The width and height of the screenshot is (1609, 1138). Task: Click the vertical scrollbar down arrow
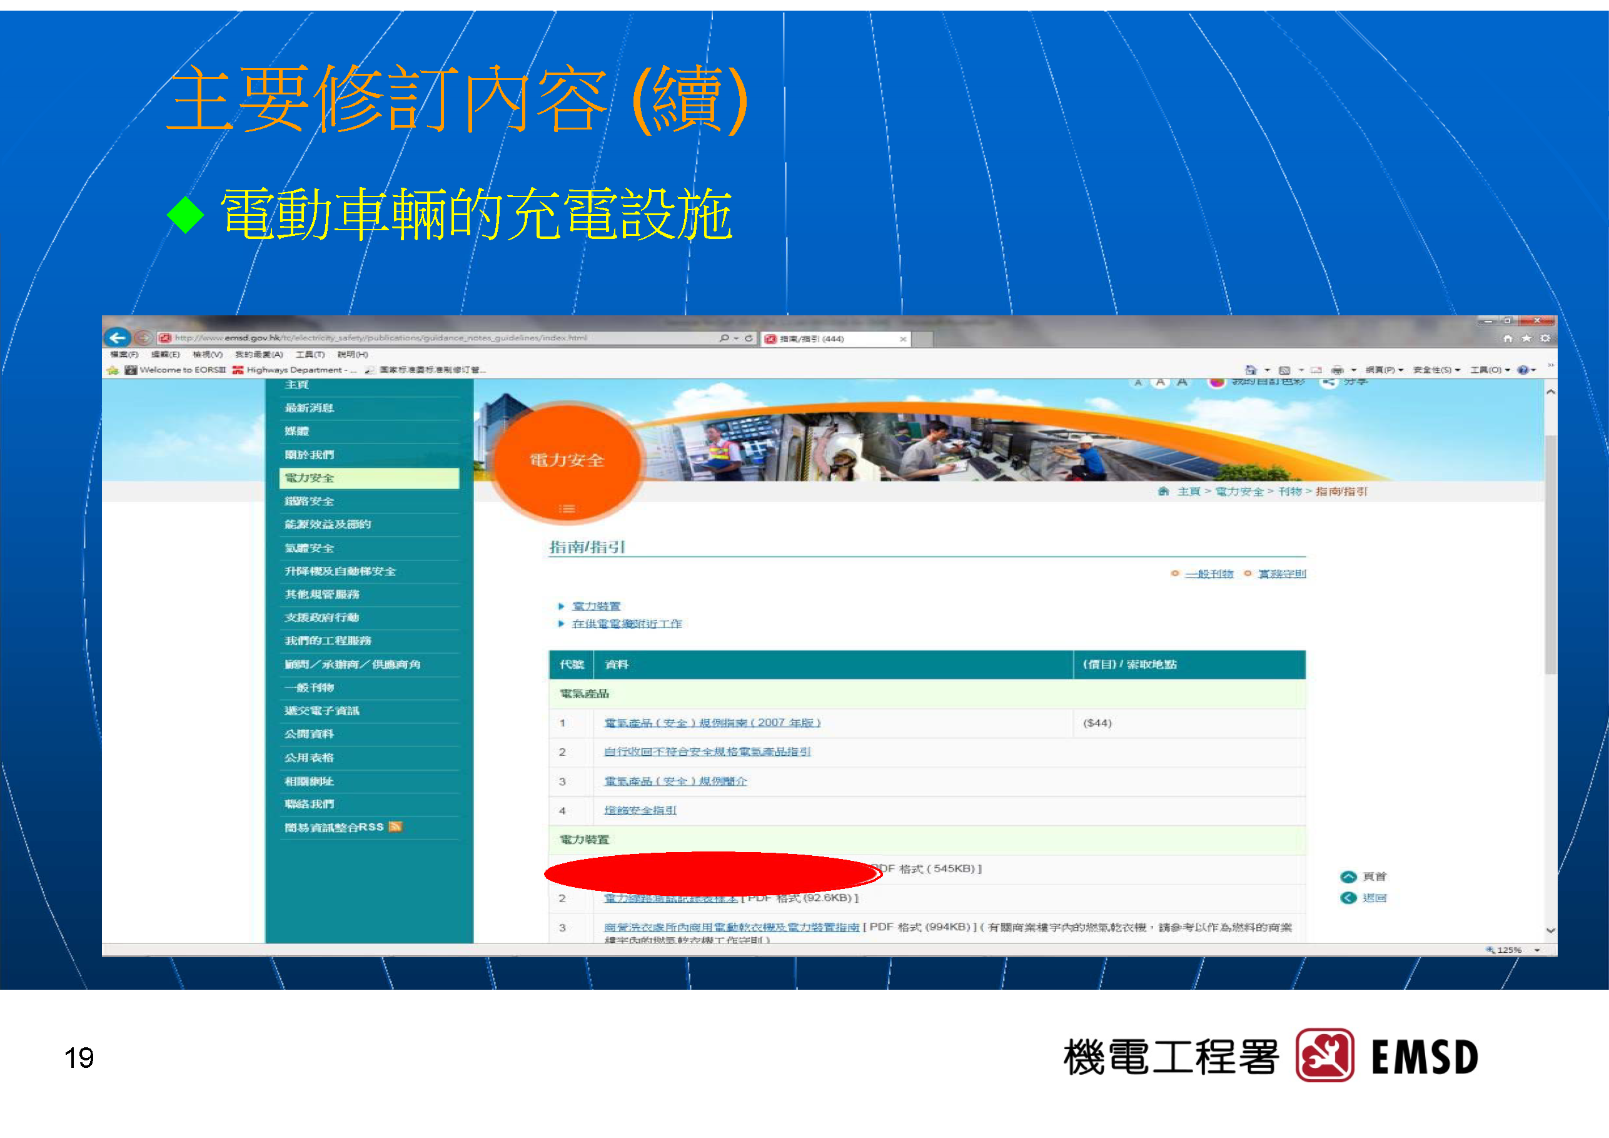[x=1551, y=930]
